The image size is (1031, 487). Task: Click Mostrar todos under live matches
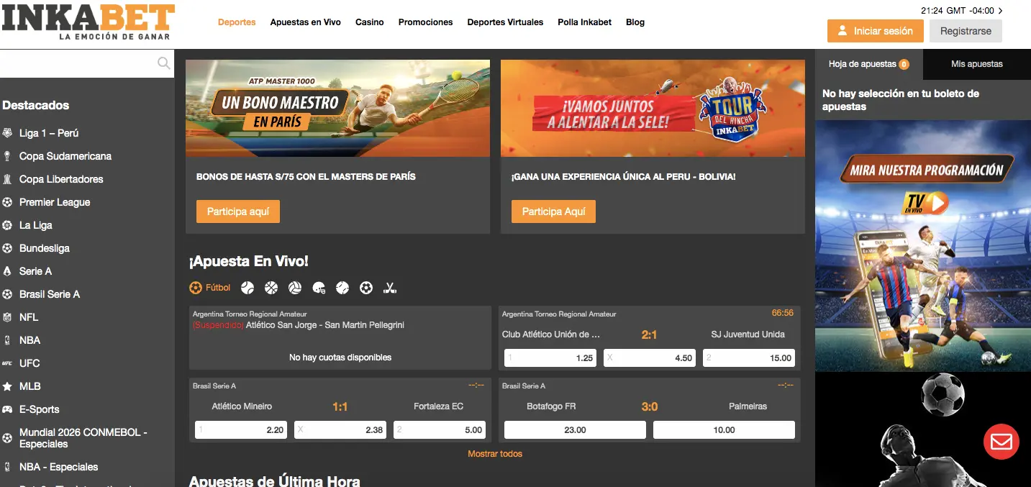pyautogui.click(x=495, y=454)
